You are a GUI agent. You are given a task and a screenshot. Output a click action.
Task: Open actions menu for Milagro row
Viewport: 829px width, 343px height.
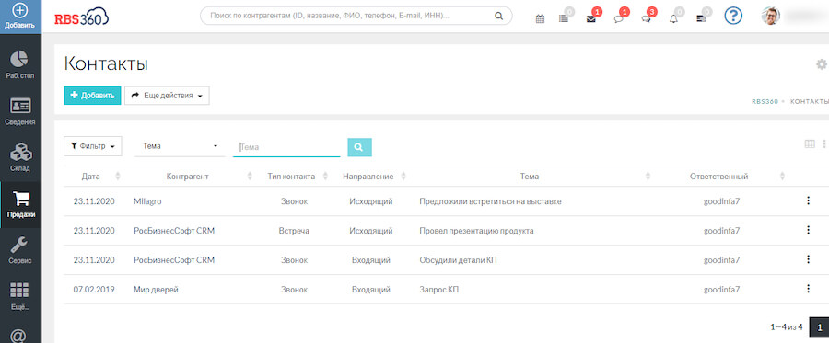(808, 200)
